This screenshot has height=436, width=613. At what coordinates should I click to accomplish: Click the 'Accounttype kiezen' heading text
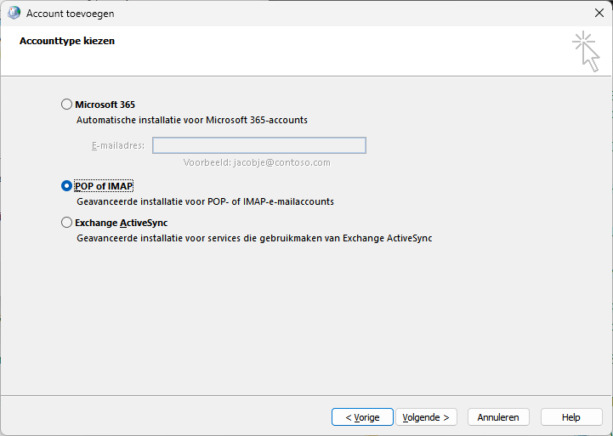[x=67, y=41]
